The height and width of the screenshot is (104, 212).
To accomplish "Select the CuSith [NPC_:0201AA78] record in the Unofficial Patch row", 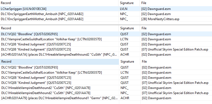I will 46,93.
